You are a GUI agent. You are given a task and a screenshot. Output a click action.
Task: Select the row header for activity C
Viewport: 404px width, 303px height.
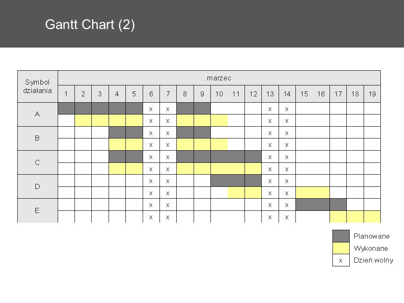[x=37, y=162]
